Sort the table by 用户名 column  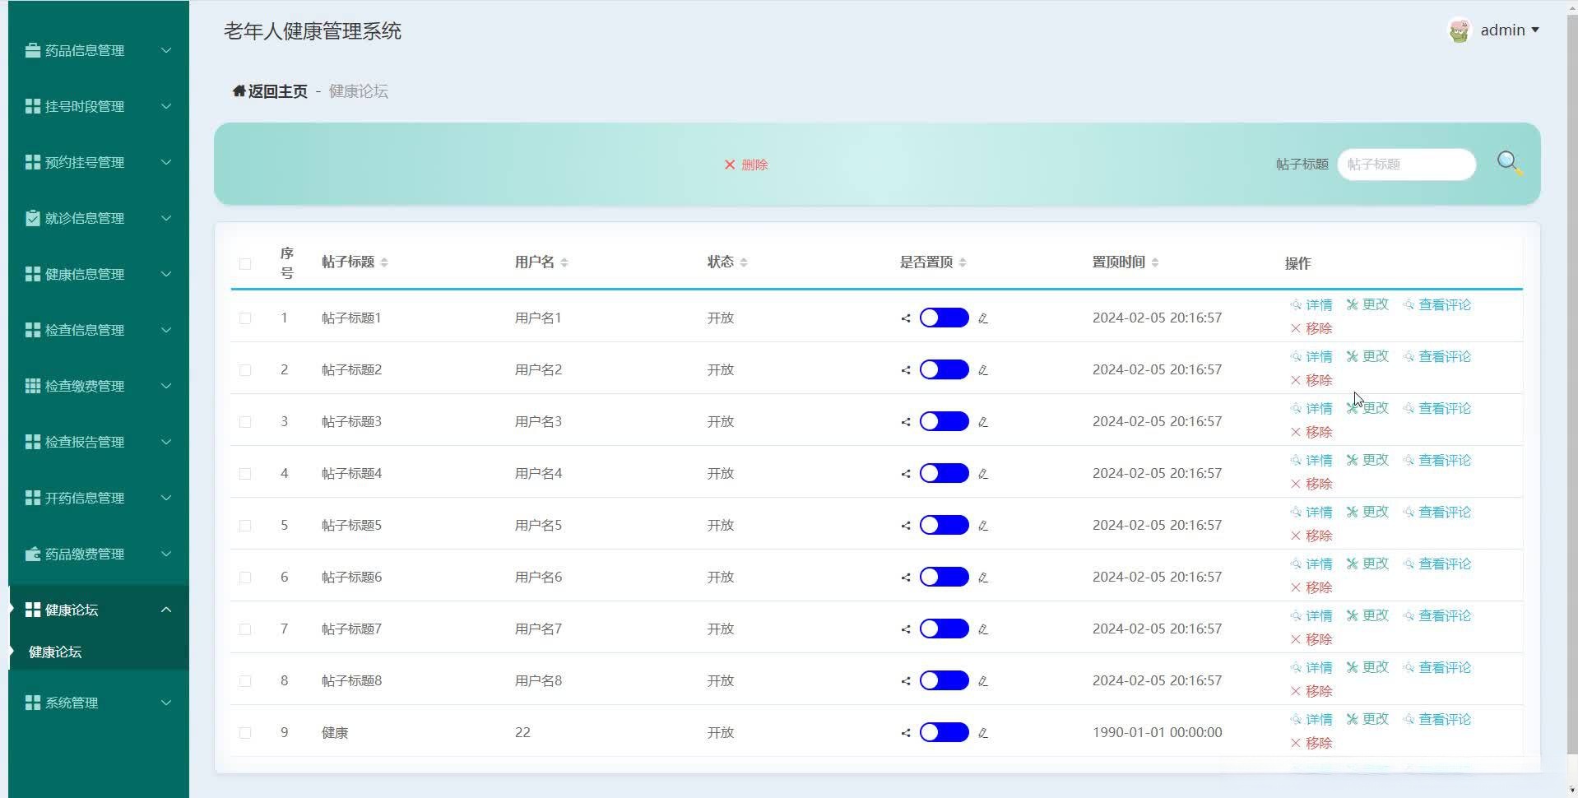[564, 262]
